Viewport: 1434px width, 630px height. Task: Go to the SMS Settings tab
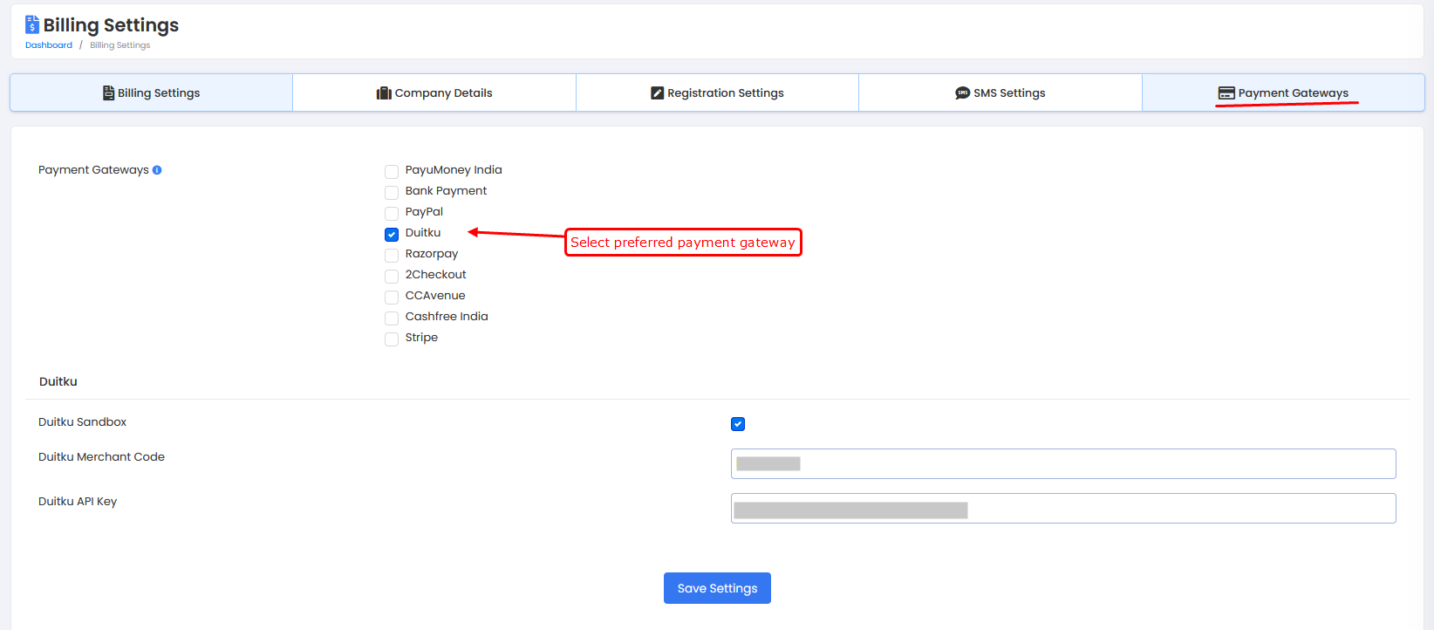[1000, 93]
